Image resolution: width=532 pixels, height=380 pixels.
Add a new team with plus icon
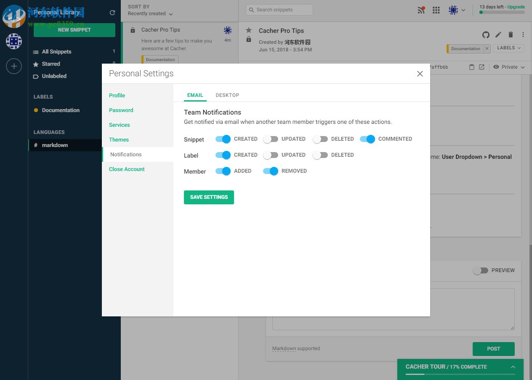(x=14, y=66)
